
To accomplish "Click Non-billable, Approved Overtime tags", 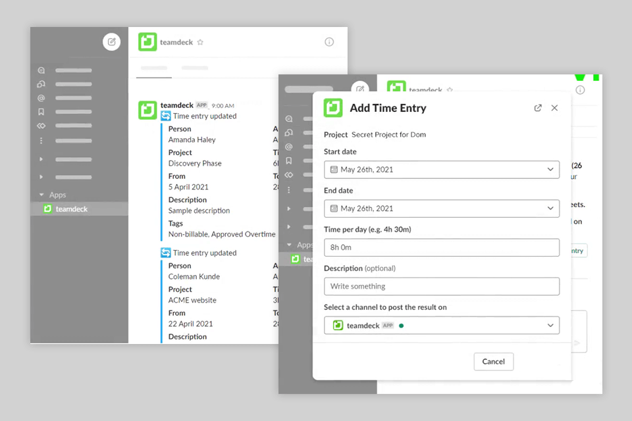I will [222, 234].
